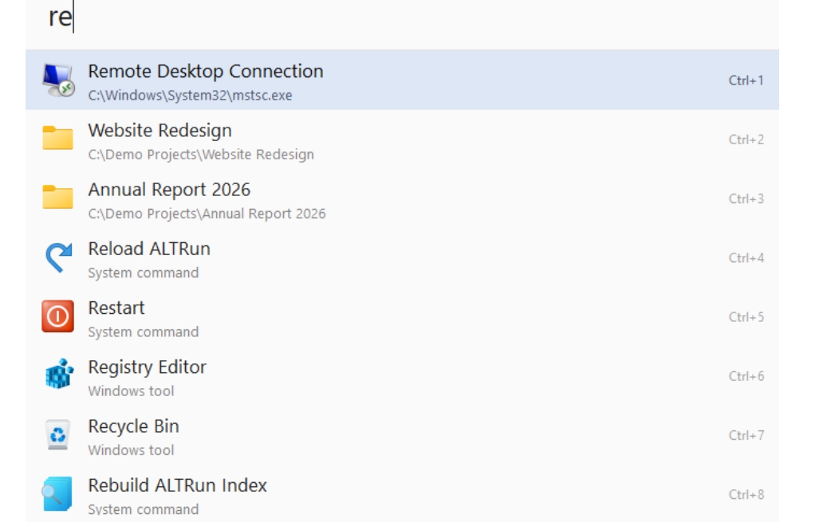Run the Reload ALTRun command title
823x522 pixels.
click(x=149, y=249)
